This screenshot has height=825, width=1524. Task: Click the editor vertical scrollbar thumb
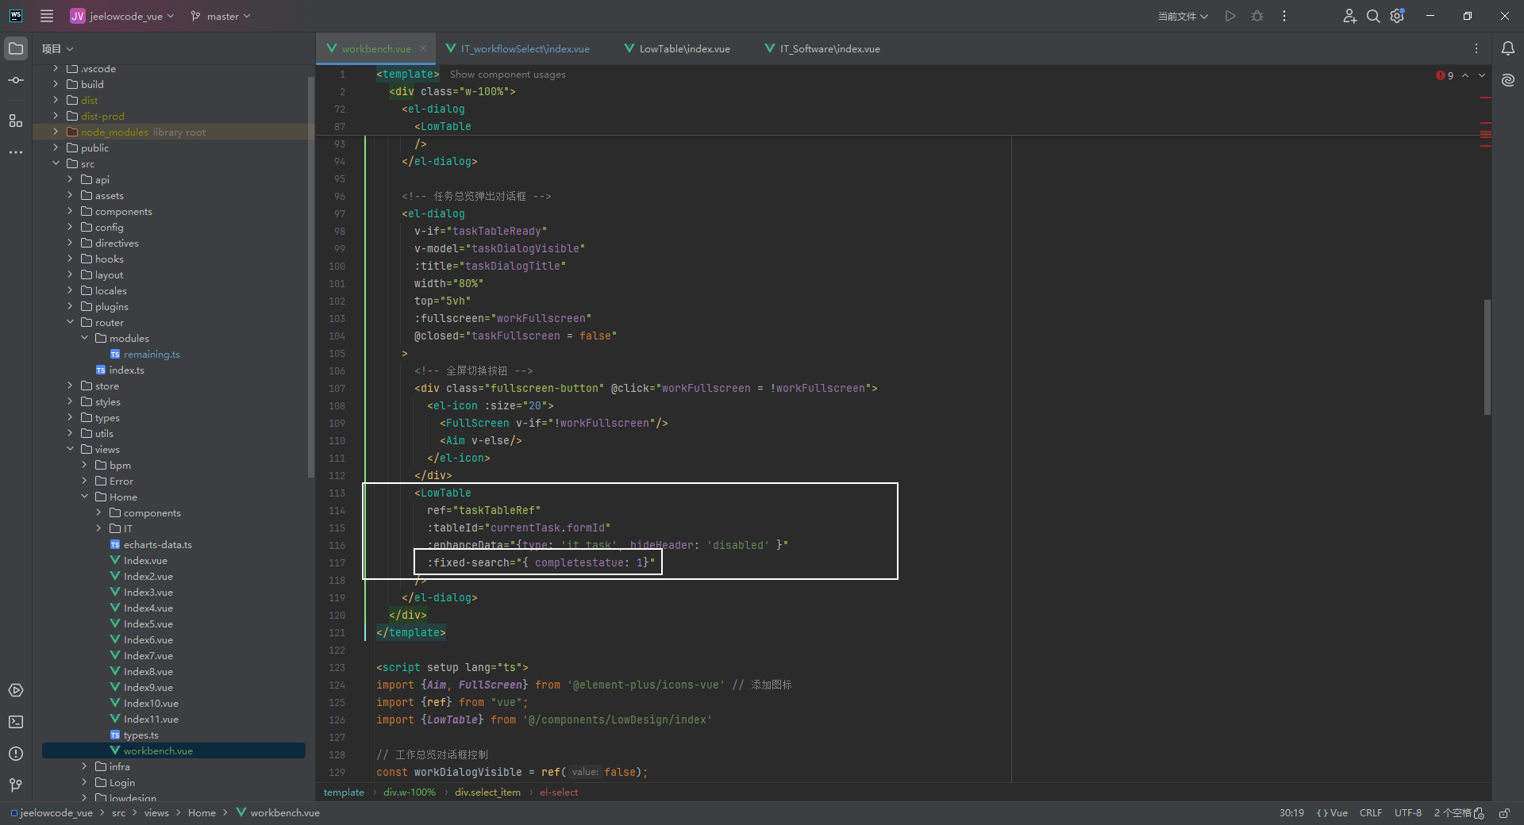point(1487,357)
